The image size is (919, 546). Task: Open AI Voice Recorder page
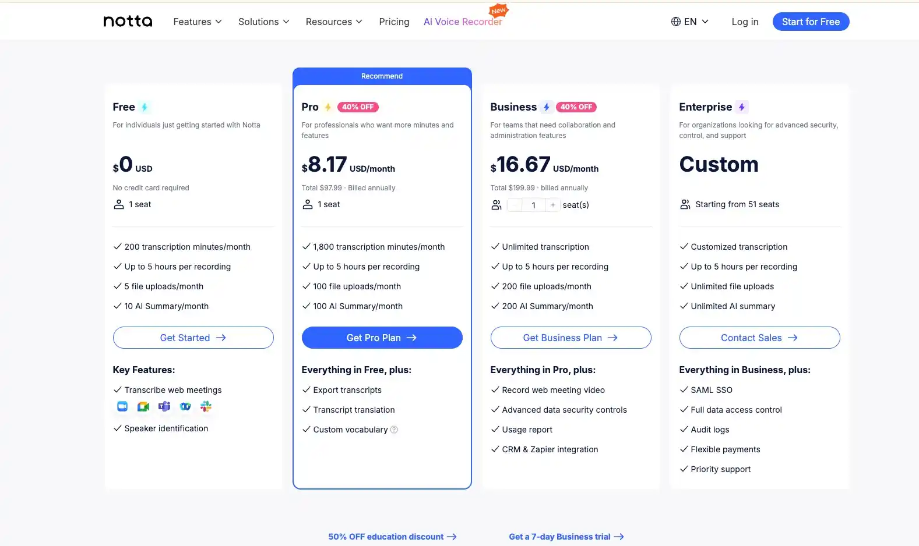[x=463, y=22]
